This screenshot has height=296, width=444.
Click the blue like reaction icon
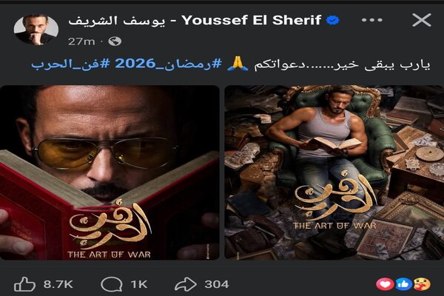(403, 284)
